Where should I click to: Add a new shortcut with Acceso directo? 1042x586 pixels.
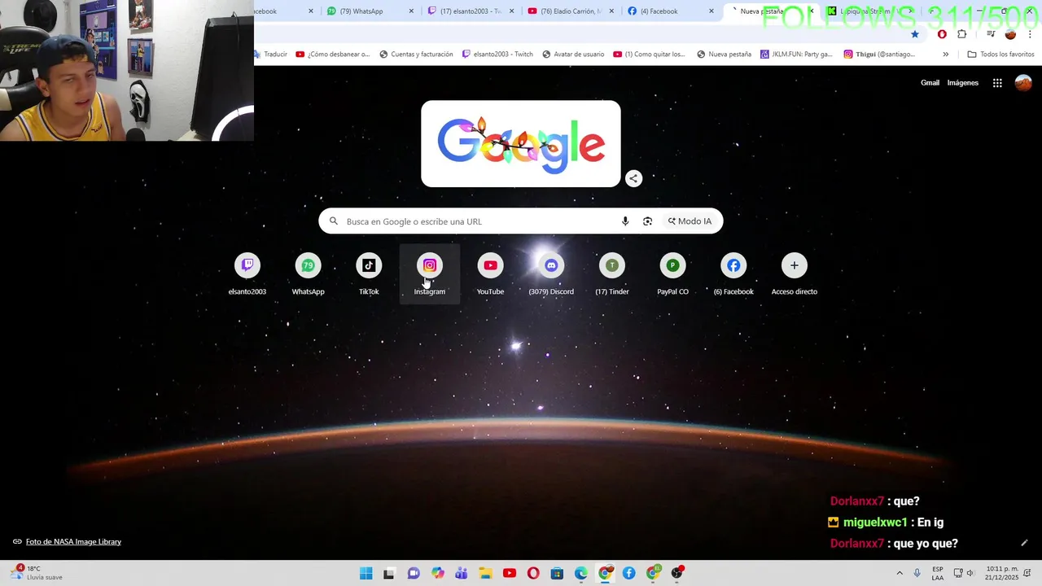tap(795, 274)
